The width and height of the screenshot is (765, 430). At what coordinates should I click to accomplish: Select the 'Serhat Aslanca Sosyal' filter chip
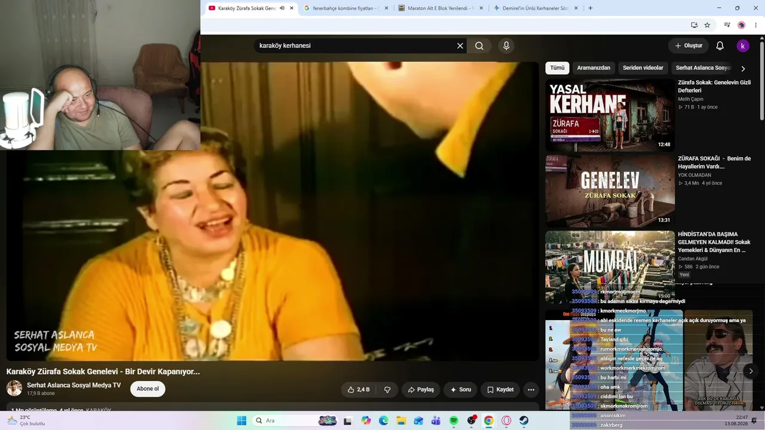(x=703, y=68)
